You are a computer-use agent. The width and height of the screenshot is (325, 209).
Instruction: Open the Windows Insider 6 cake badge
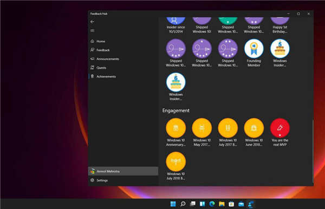(x=175, y=87)
